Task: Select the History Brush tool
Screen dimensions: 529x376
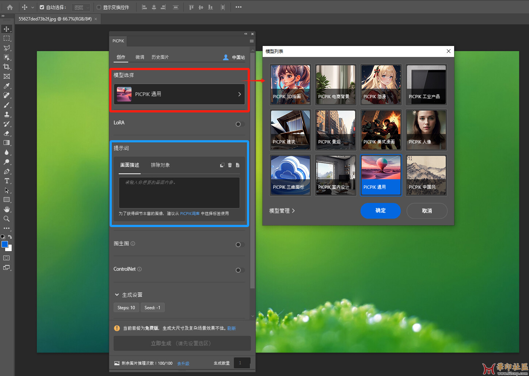Action: tap(7, 124)
